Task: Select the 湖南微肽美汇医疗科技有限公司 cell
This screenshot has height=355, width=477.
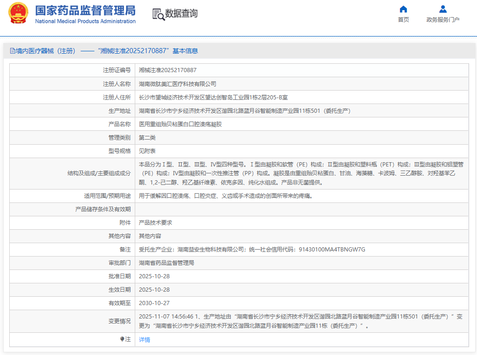Action: click(177, 84)
